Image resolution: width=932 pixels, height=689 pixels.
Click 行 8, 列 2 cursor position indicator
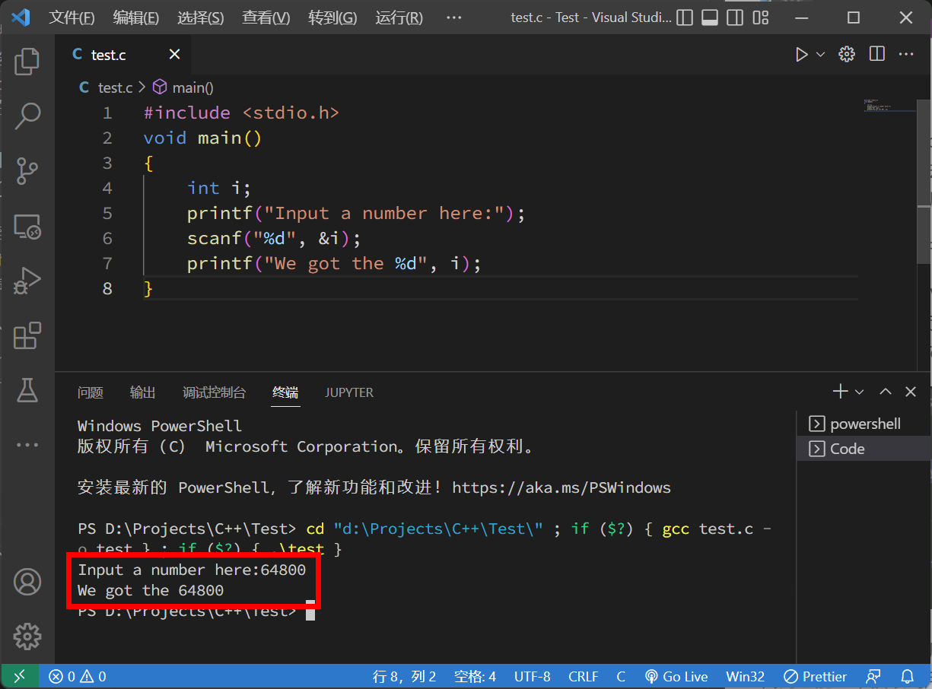pyautogui.click(x=404, y=676)
